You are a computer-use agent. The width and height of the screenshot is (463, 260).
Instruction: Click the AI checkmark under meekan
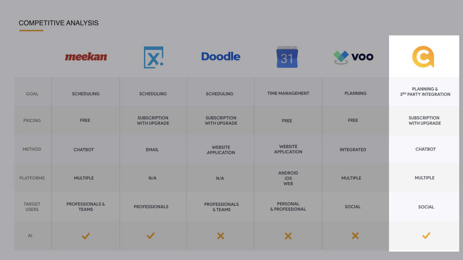coord(86,236)
